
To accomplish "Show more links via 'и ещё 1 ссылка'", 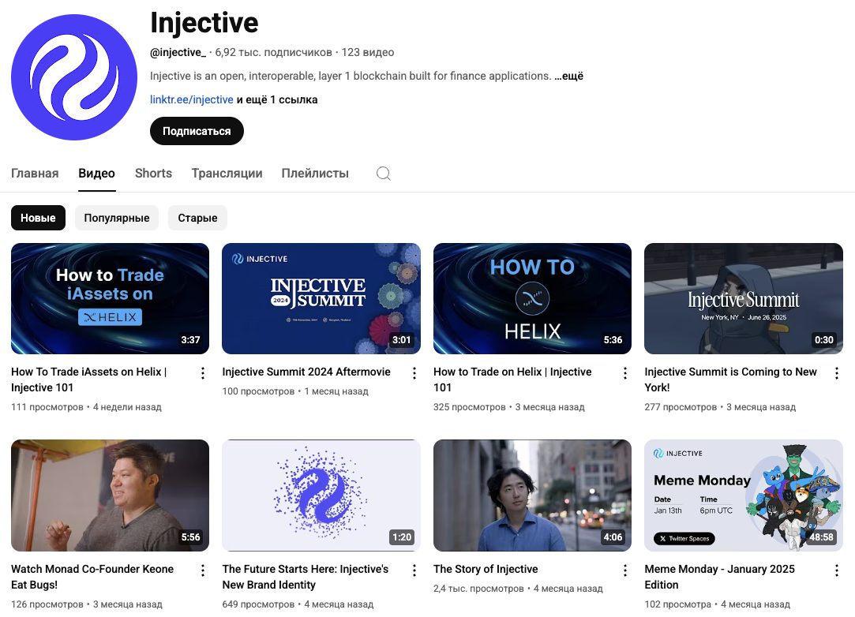I will (277, 99).
